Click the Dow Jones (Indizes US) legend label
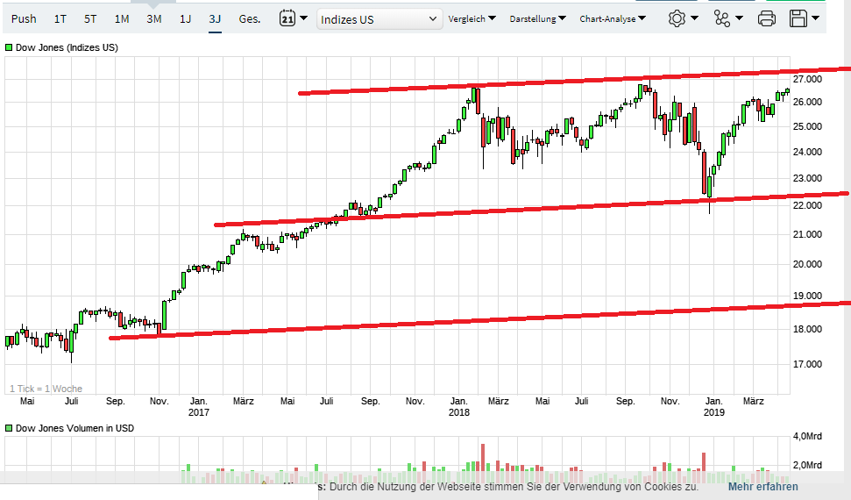The width and height of the screenshot is (851, 500). (67, 48)
